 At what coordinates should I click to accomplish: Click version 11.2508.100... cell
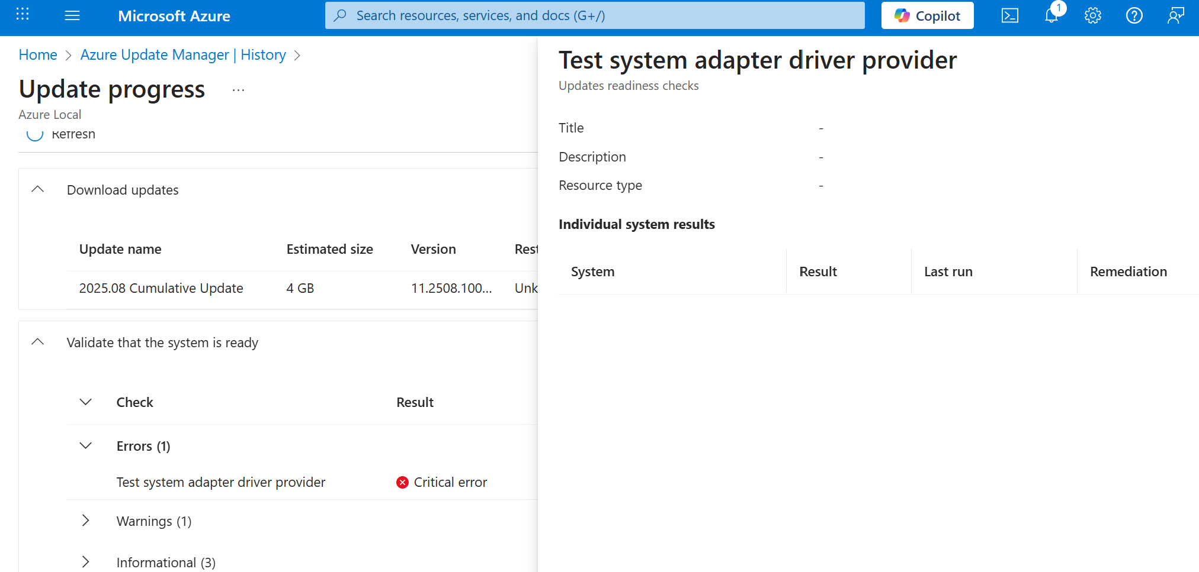[451, 289]
